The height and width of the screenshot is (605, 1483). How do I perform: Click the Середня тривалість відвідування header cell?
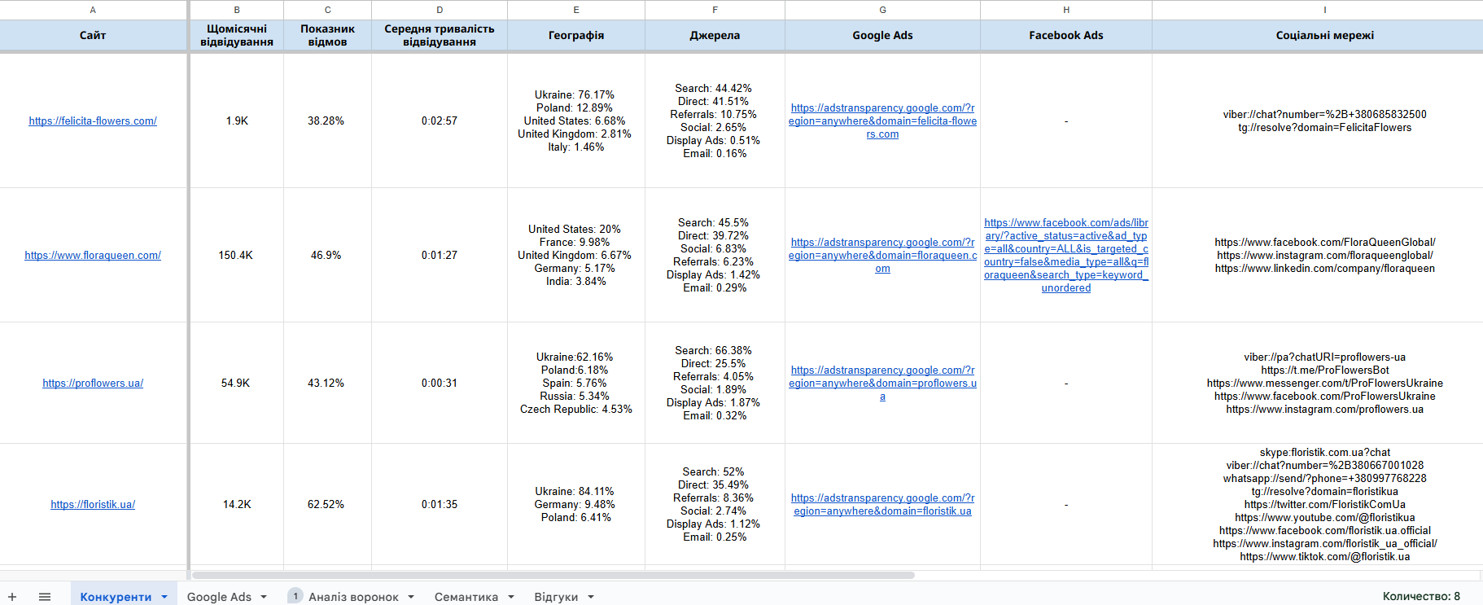(440, 36)
